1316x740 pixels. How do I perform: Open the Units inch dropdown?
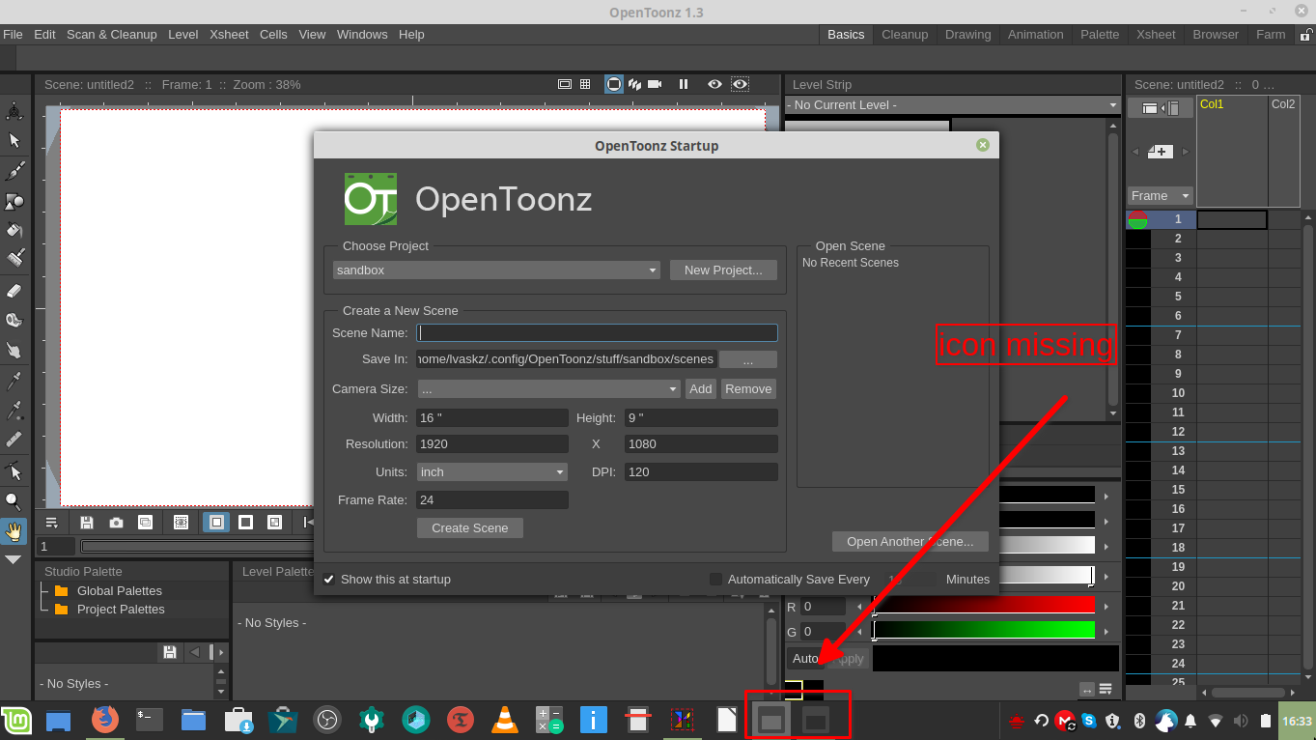pyautogui.click(x=492, y=472)
